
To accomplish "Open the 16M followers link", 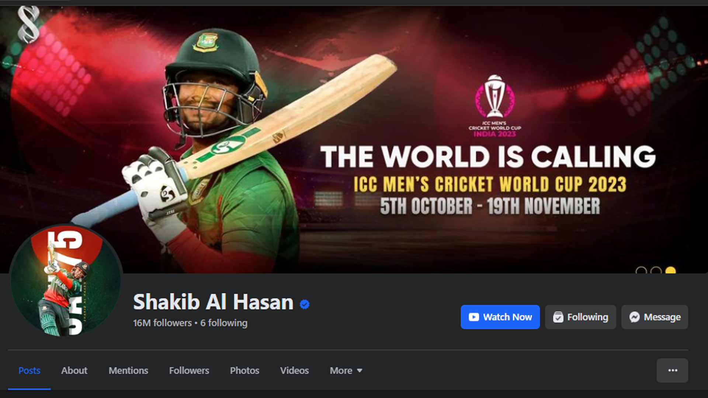I will click(x=162, y=323).
